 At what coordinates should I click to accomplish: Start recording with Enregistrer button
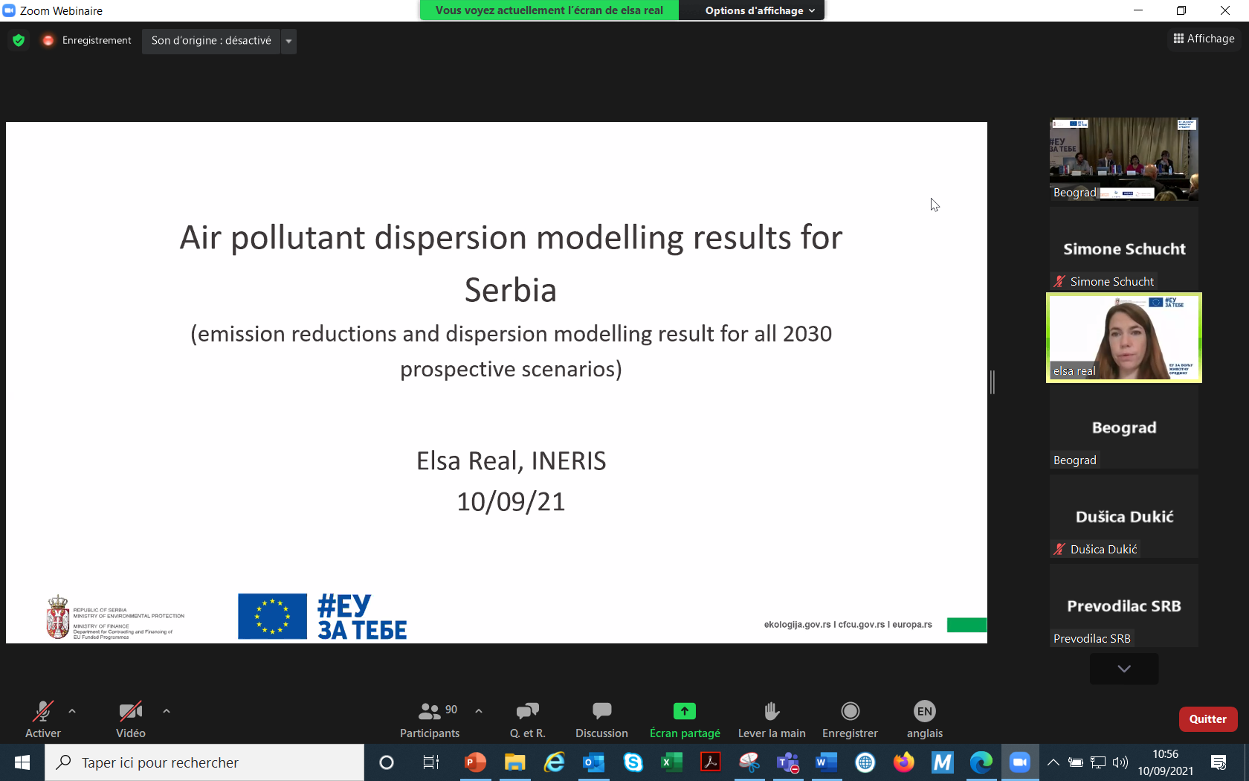click(x=850, y=719)
